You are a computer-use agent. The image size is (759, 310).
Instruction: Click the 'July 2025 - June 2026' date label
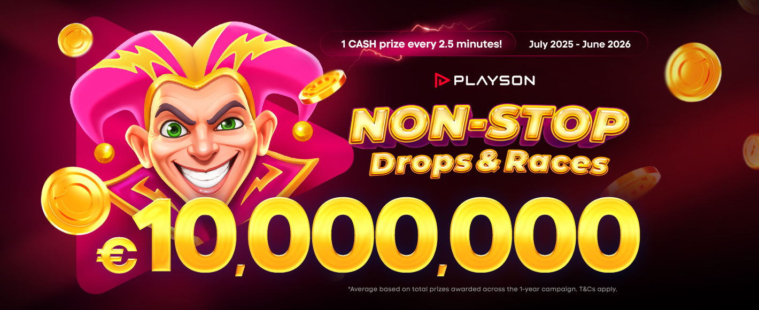(579, 44)
